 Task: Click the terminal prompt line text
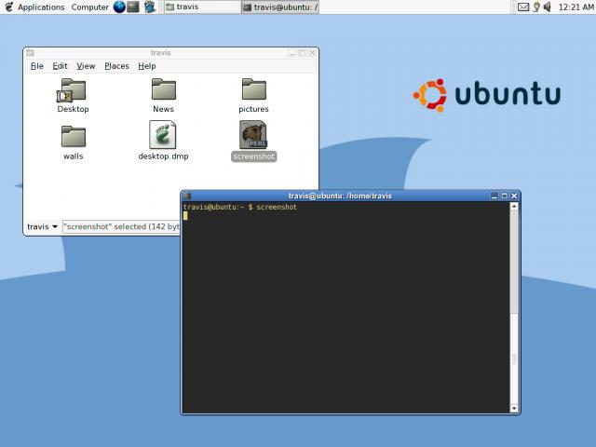point(240,207)
